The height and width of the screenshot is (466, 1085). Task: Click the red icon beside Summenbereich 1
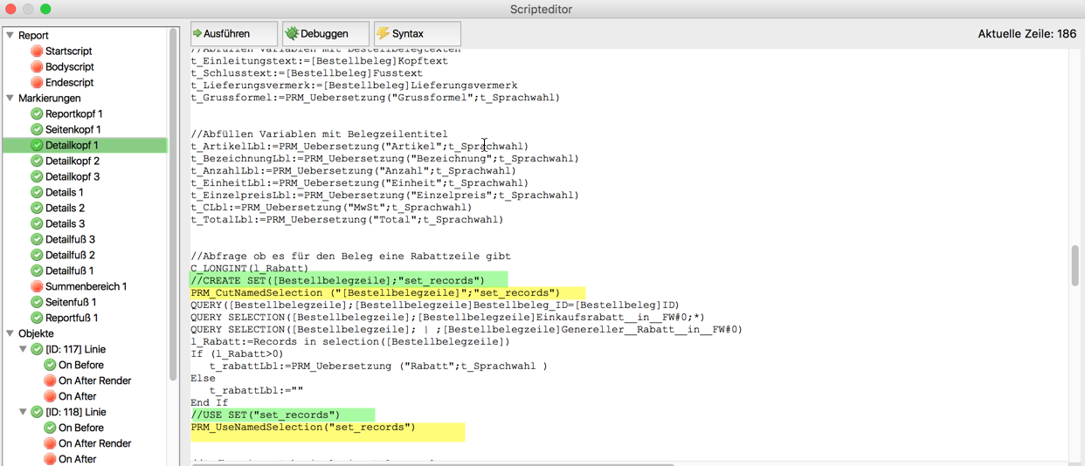[37, 287]
